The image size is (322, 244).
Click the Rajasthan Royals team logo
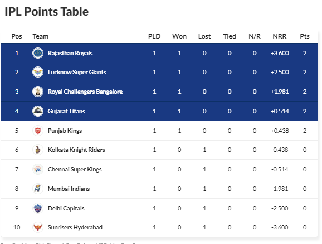pos(38,53)
